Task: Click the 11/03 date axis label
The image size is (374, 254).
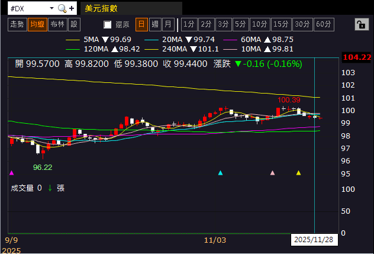Action: [x=215, y=240]
